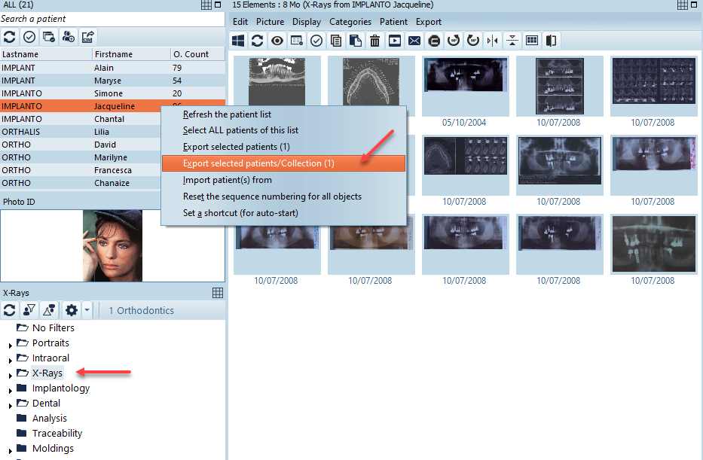Click the filter funnel icon in X-Rays panel
The image size is (703, 460).
(29, 310)
